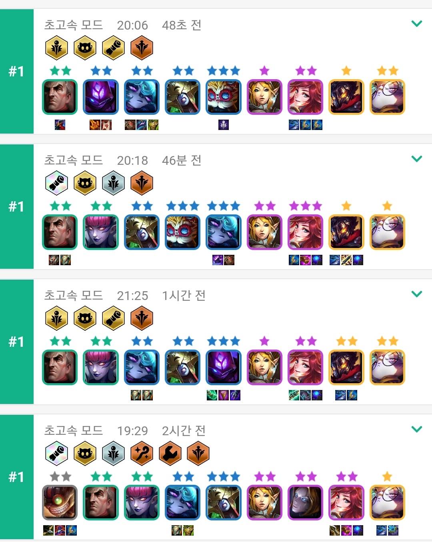Select the gold scroll trait icon in 21:25 match

tap(113, 318)
